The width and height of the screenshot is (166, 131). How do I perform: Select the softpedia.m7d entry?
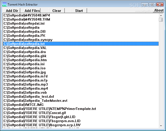81,76
